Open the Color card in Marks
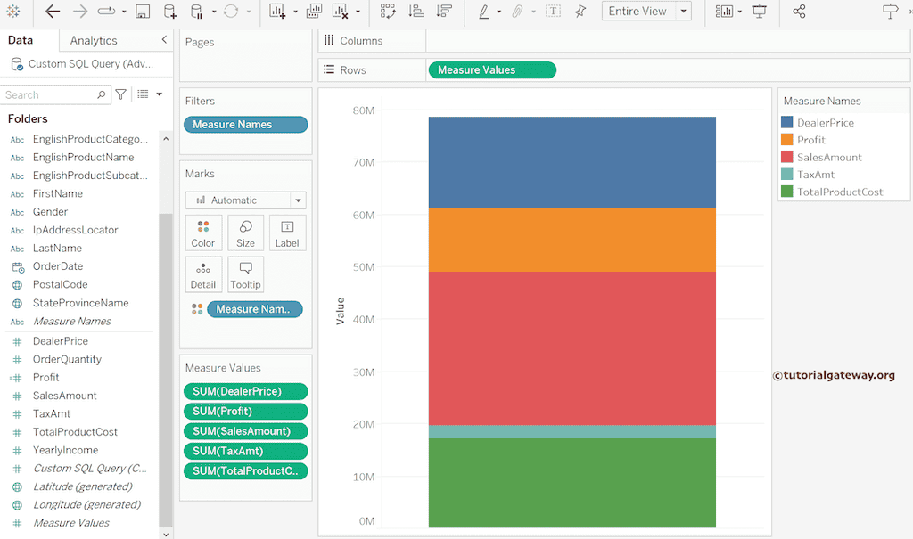The height and width of the screenshot is (539, 913). (x=203, y=233)
